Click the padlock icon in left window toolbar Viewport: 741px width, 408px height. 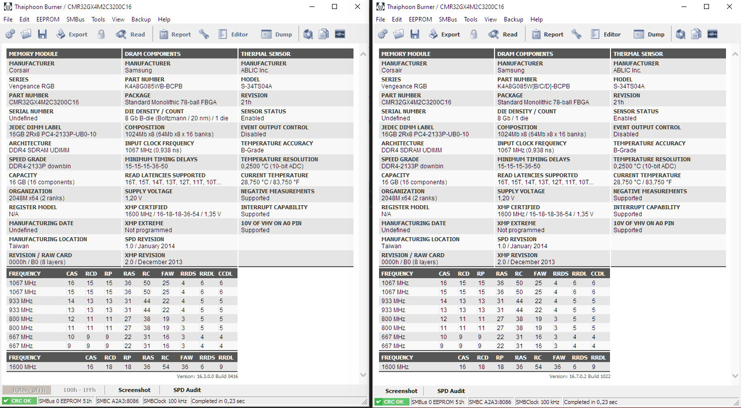[101, 34]
